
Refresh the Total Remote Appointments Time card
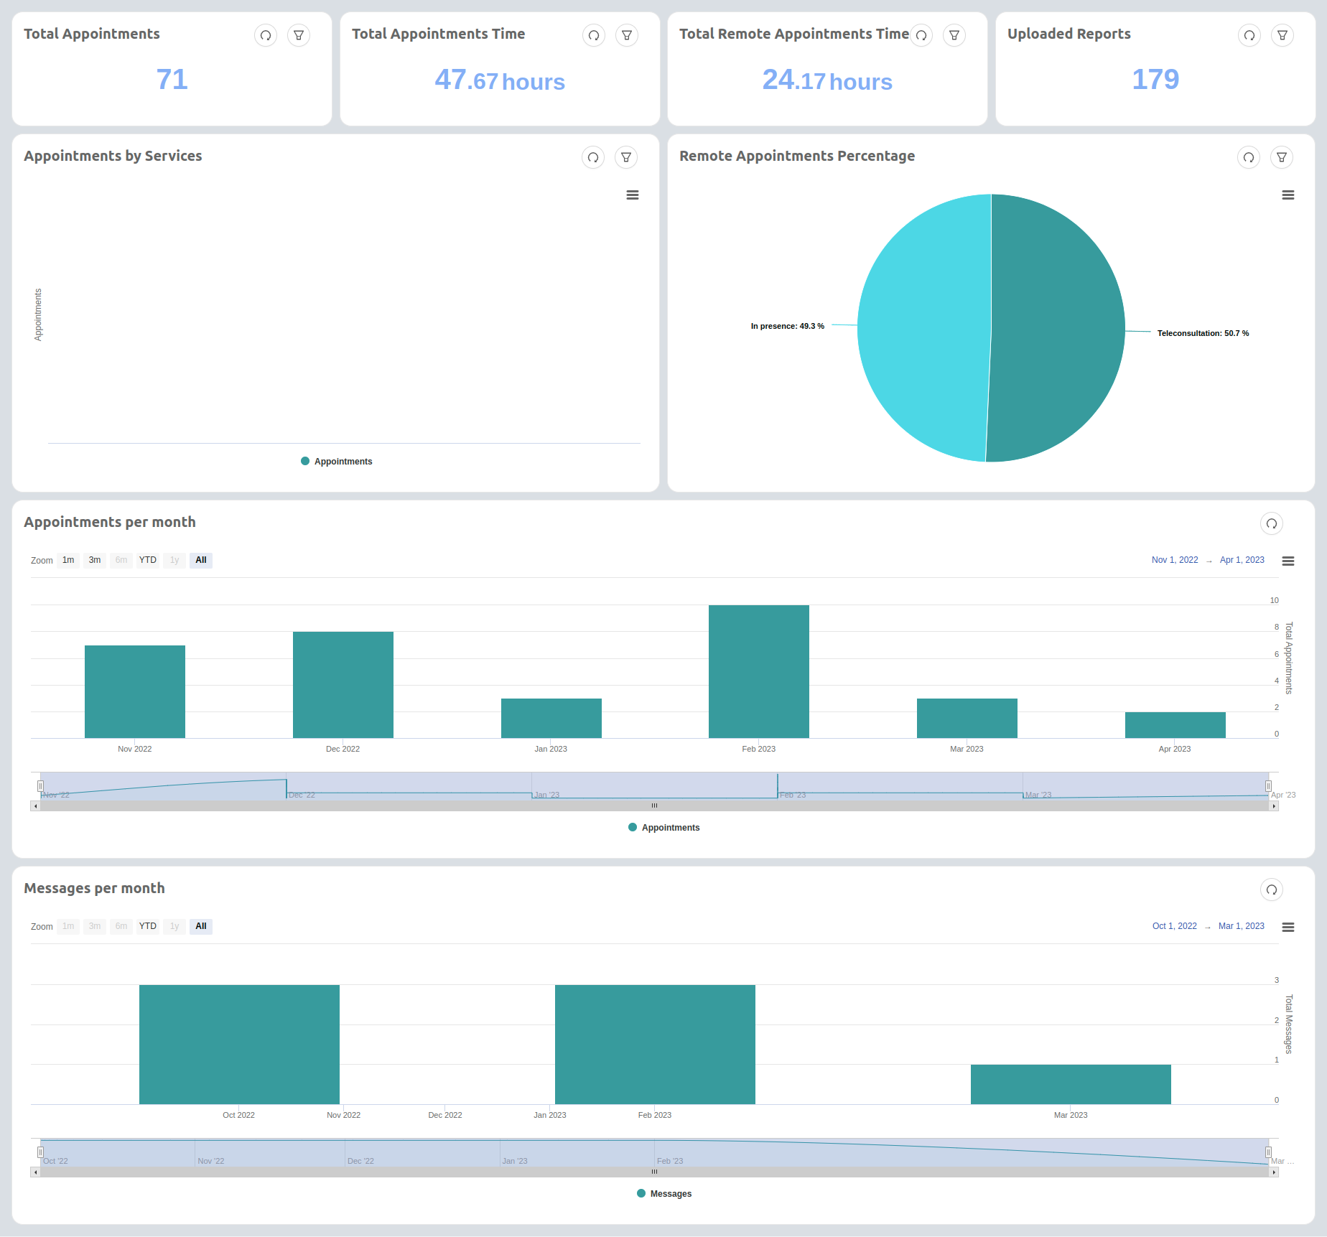(x=921, y=34)
